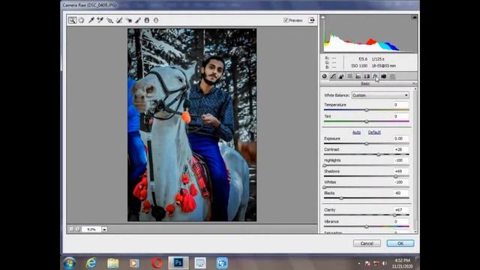Open the zoom level dropdown arrow

pos(104,229)
